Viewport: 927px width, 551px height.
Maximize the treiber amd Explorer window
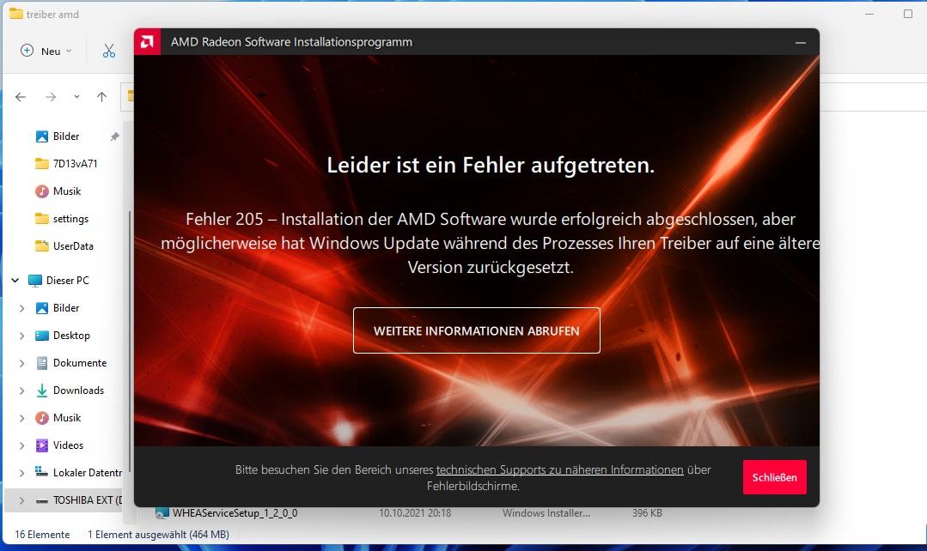[908, 14]
